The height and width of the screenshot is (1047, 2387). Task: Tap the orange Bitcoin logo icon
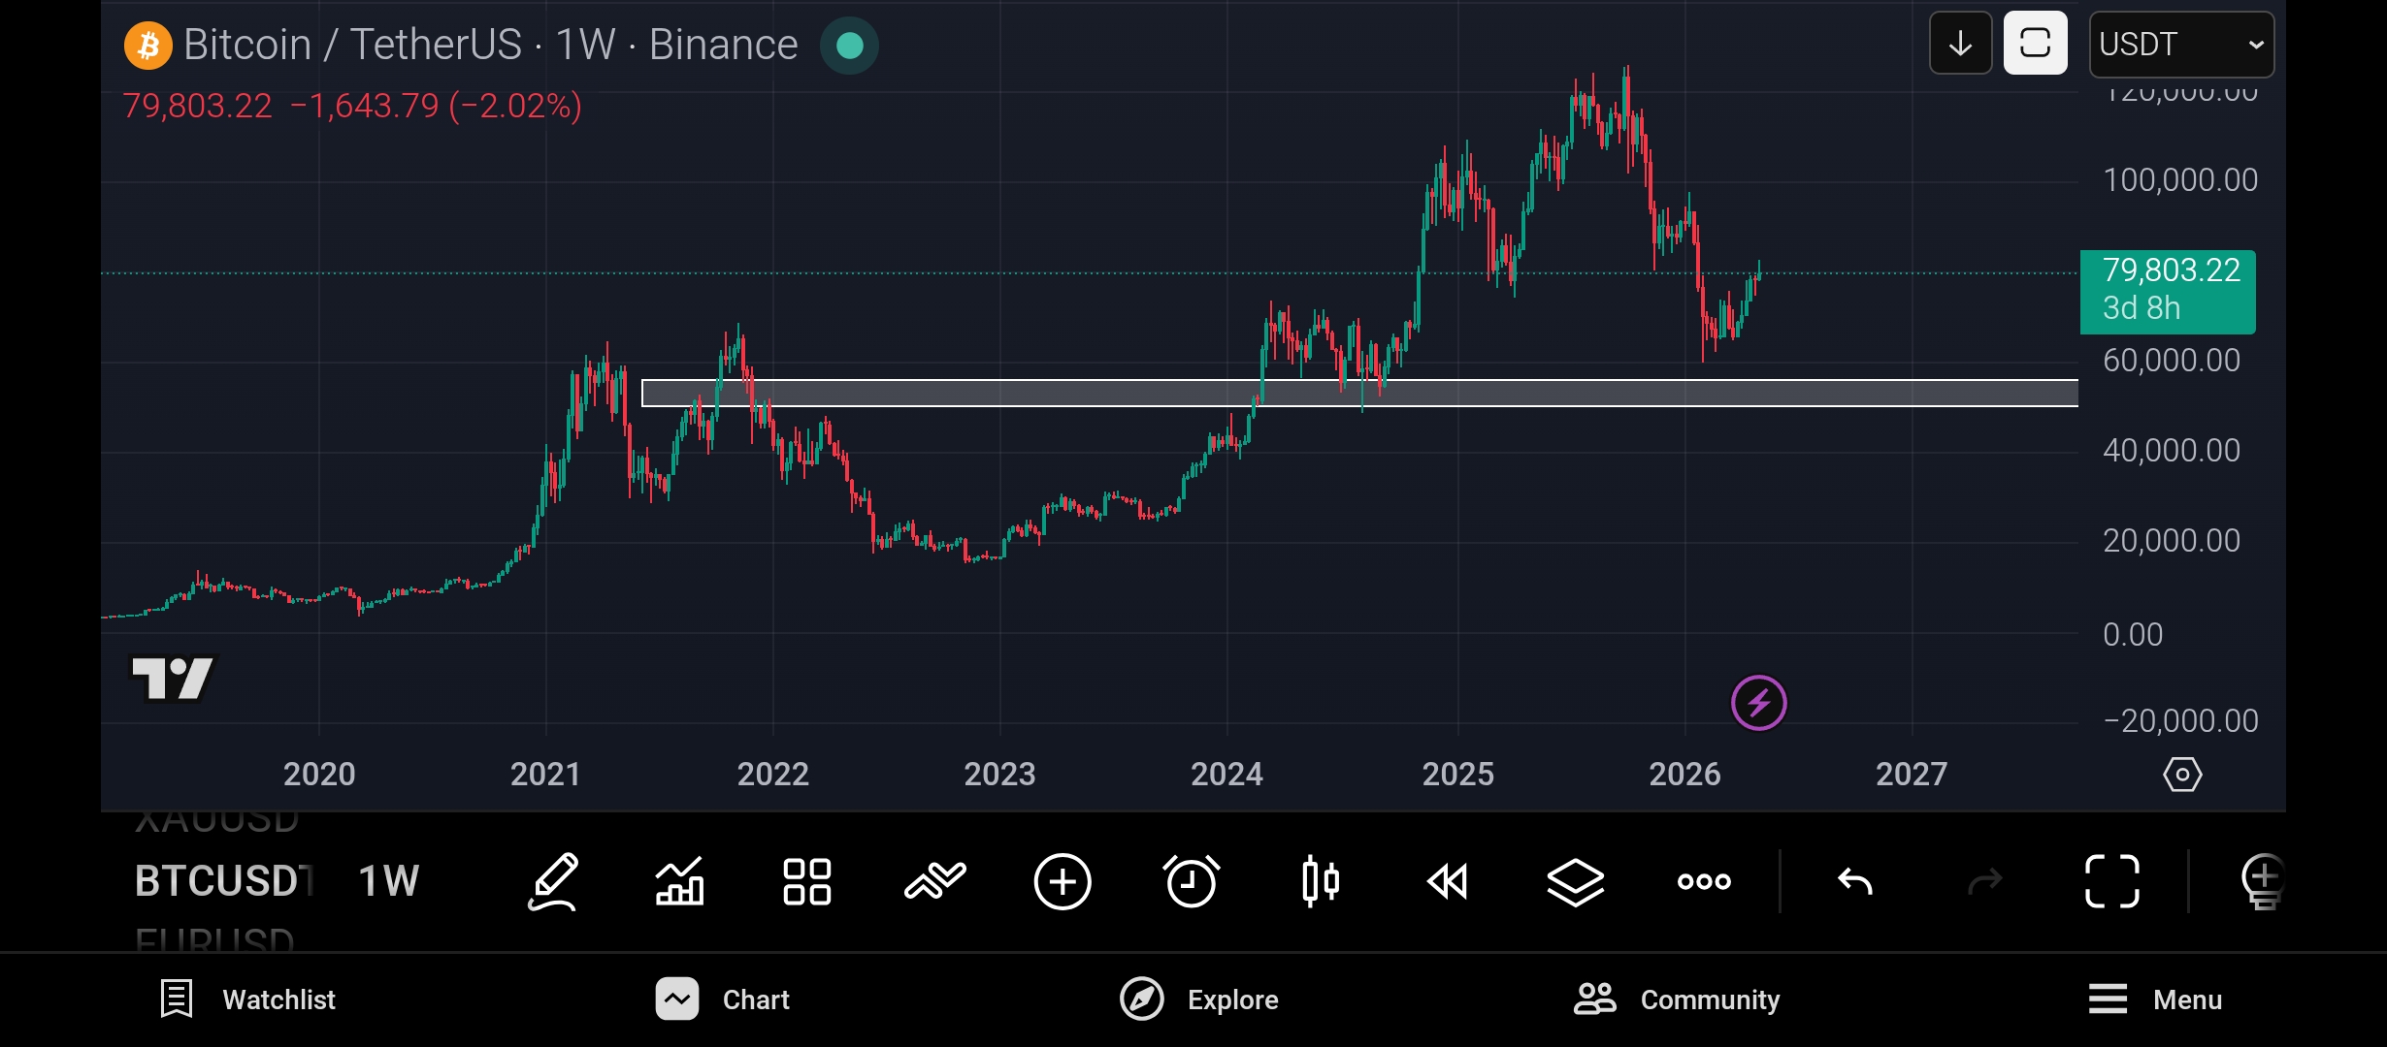(x=148, y=46)
